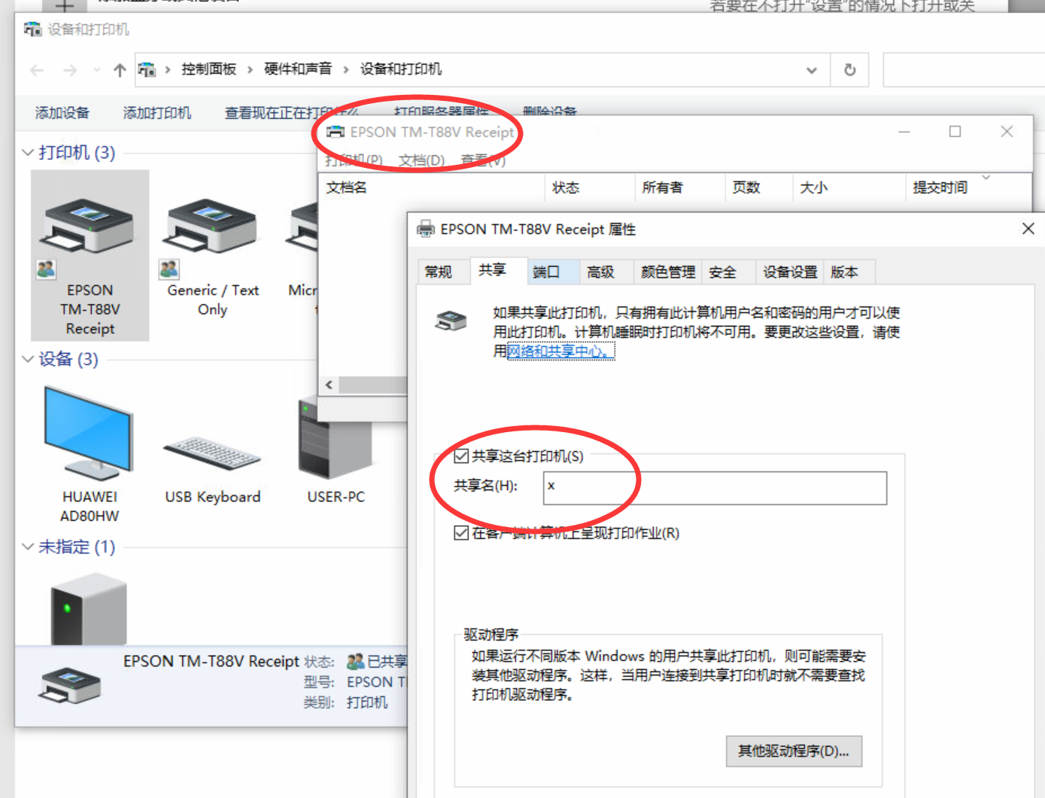Click the Devices and Printers window title icon
The image size is (1045, 798).
point(32,29)
